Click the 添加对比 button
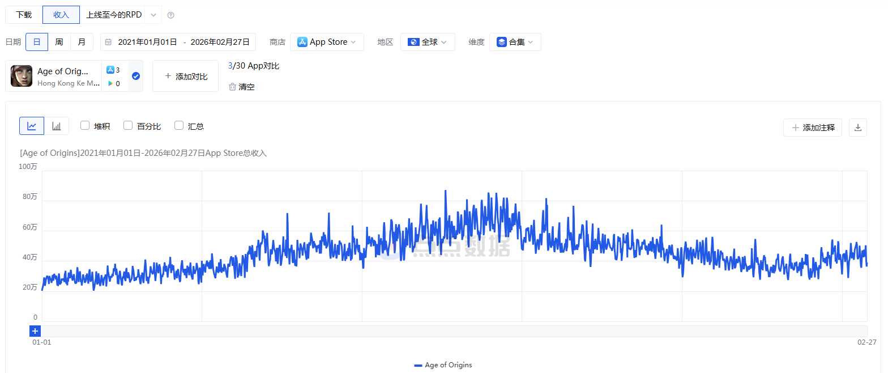 coord(185,76)
